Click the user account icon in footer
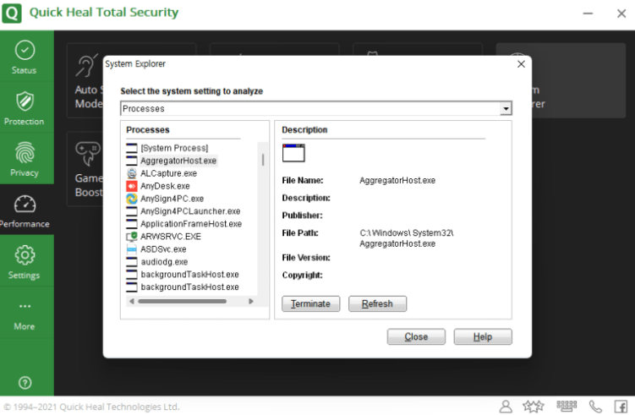 [x=506, y=407]
